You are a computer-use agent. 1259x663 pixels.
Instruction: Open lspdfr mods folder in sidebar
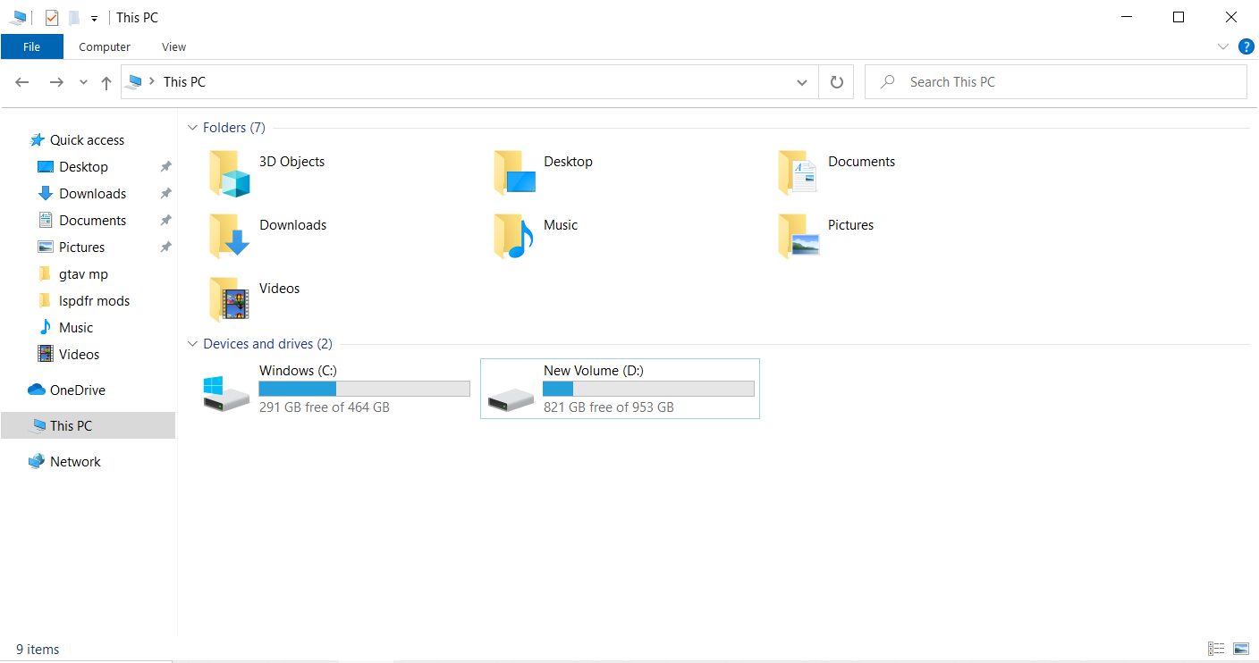tap(94, 301)
